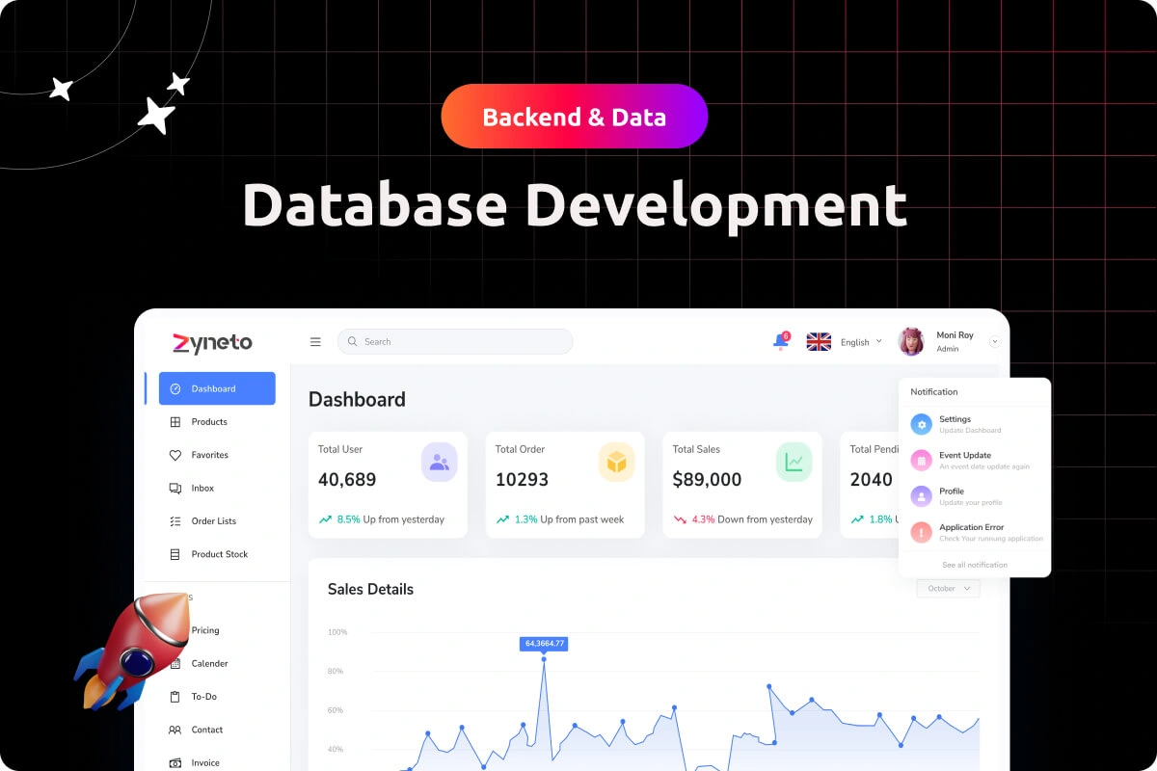Click the Search input field
The width and height of the screenshot is (1157, 771).
point(453,341)
